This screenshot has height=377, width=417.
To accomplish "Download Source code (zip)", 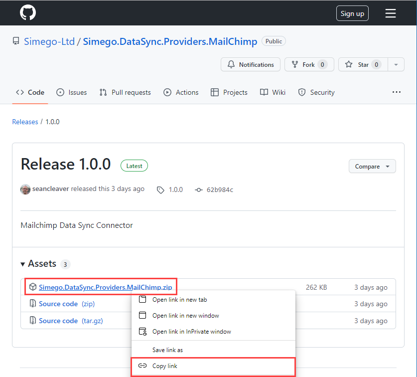I will [67, 304].
